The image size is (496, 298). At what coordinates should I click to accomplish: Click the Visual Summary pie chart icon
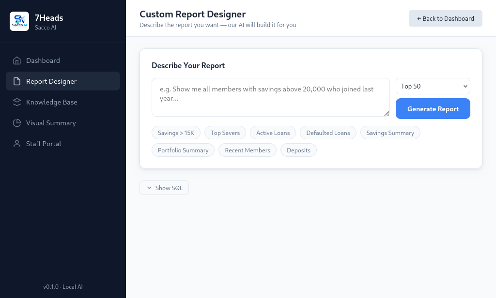click(x=17, y=123)
